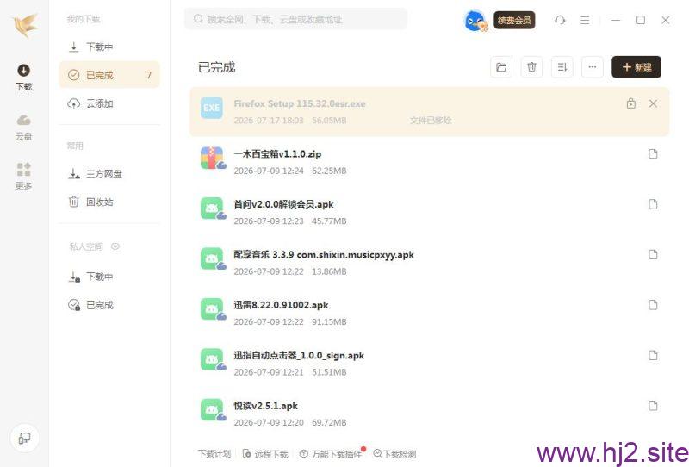Open file location icon for 迅指自动点击器 apk
This screenshot has width=689, height=467.
tap(653, 355)
